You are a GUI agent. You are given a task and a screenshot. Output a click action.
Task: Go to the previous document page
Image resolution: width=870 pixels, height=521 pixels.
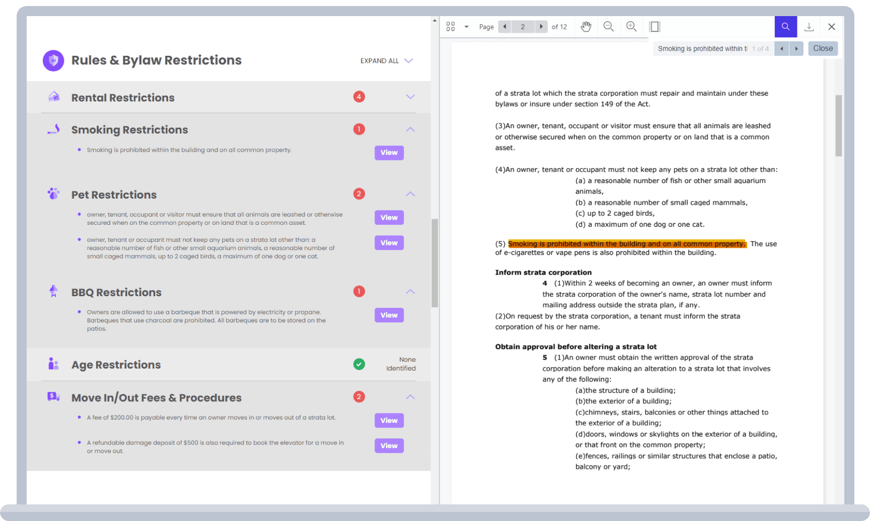504,27
